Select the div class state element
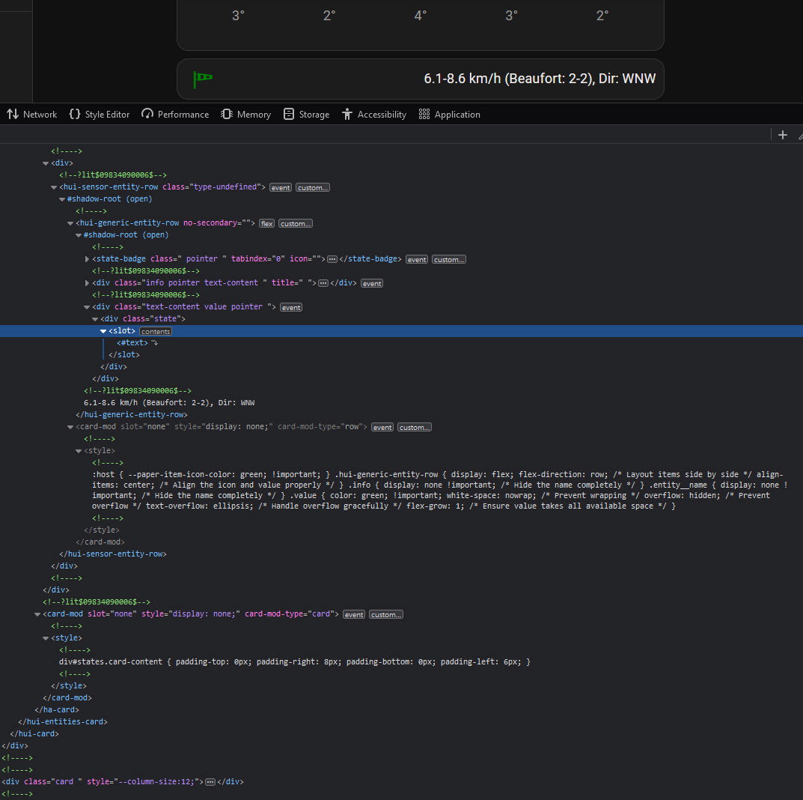 [x=142, y=319]
